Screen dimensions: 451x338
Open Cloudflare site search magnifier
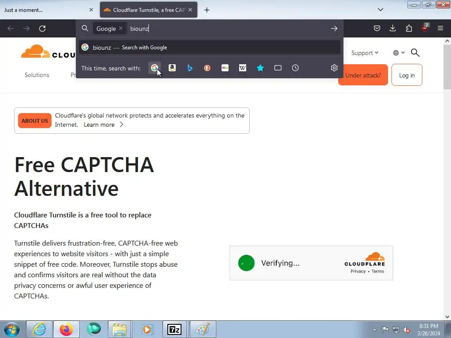point(415,53)
